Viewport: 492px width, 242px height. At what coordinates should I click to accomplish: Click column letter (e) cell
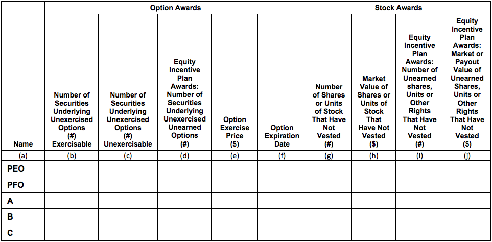tap(235, 156)
